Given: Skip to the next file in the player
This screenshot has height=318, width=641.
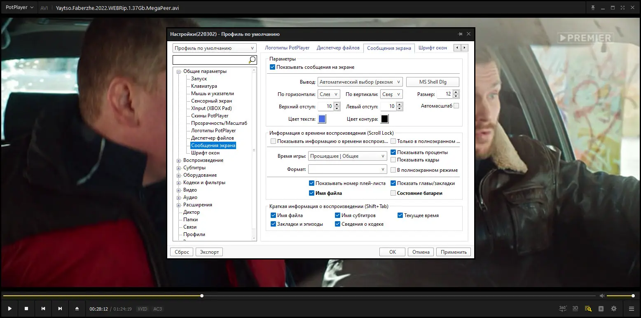Looking at the screenshot, I should (60, 309).
